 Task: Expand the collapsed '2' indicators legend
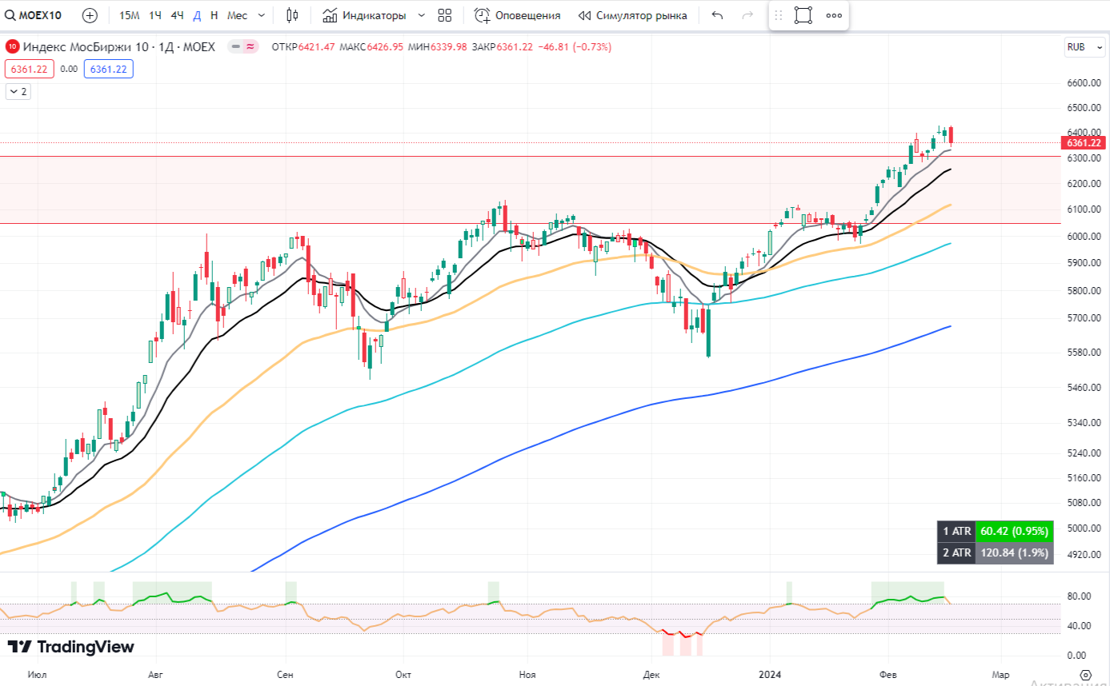[18, 92]
